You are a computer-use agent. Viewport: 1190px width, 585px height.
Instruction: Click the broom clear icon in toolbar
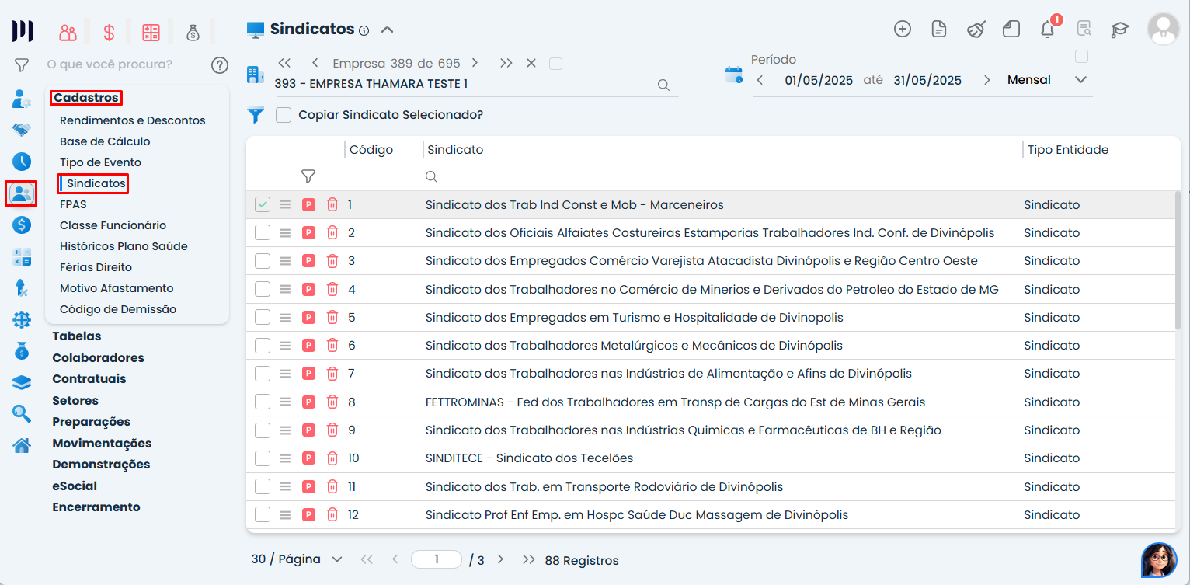(976, 30)
